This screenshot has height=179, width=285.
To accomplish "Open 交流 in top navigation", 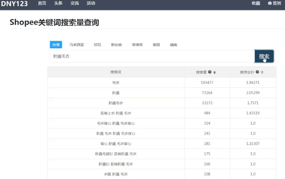I will (74, 3).
